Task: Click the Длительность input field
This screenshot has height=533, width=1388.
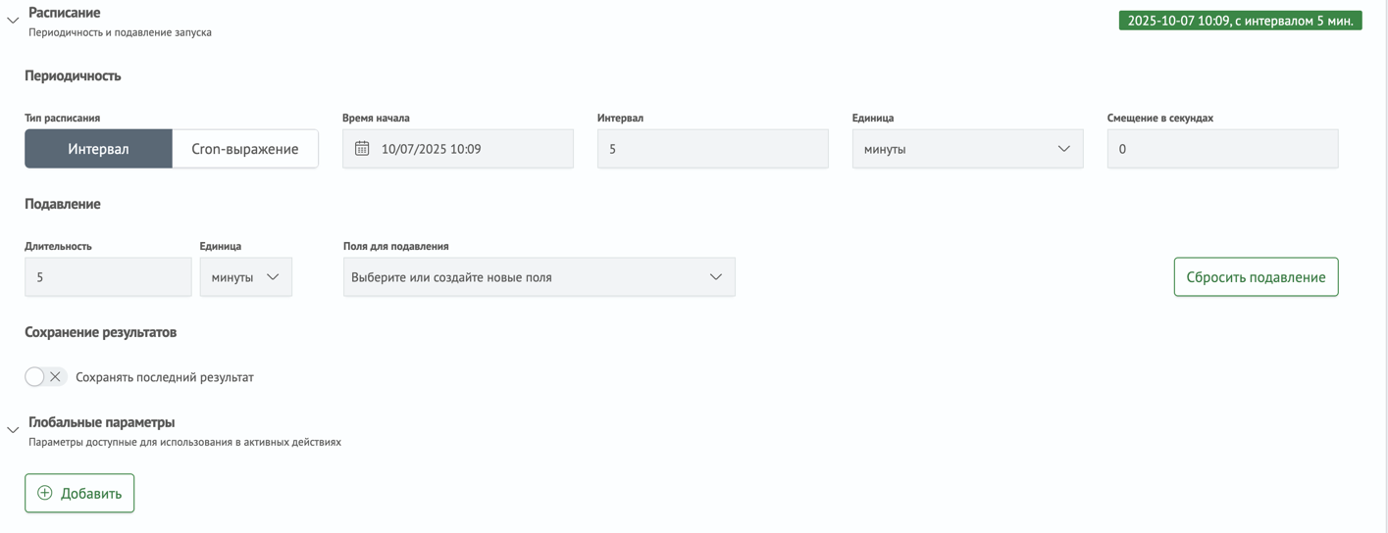Action: pyautogui.click(x=108, y=277)
